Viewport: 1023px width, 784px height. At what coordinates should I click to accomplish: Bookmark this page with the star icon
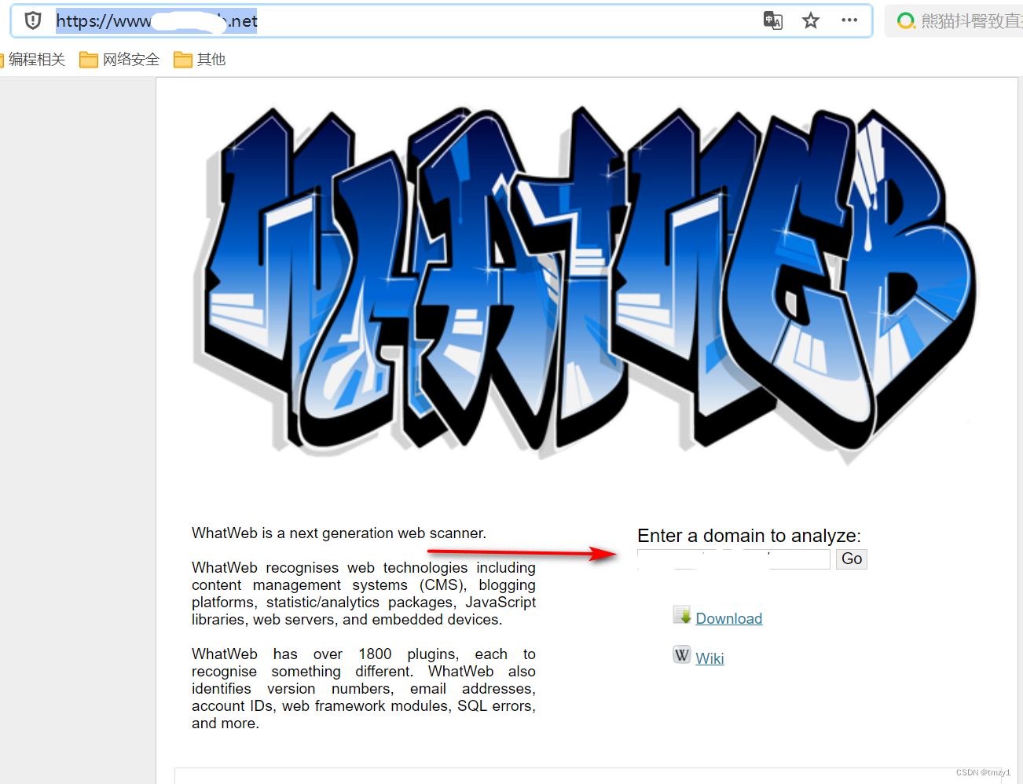(x=811, y=20)
